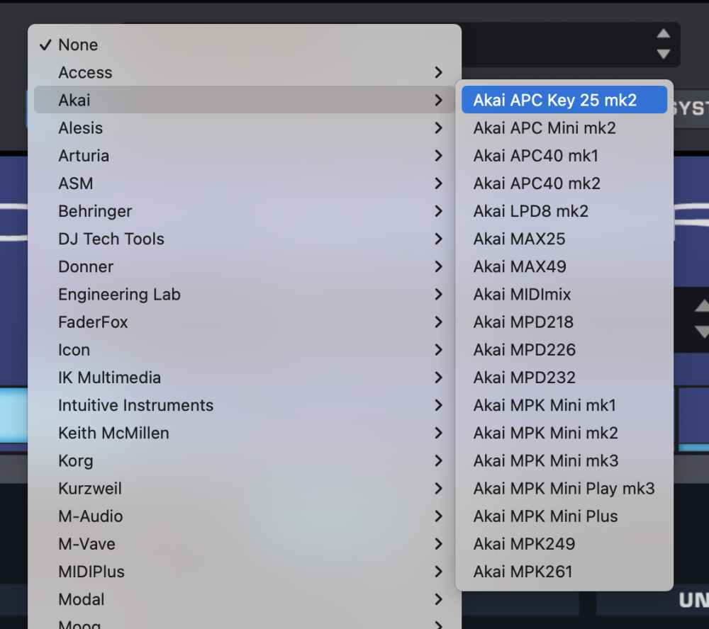The height and width of the screenshot is (629, 709).
Task: Open the M-Vave submenu
Action: point(244,544)
